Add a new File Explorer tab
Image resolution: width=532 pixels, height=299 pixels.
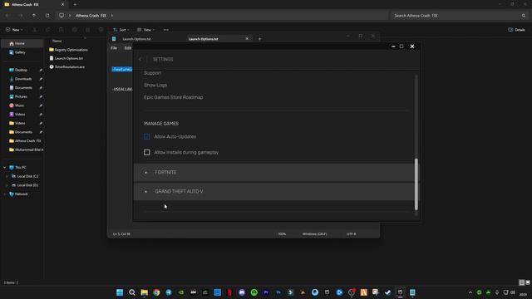pyautogui.click(x=75, y=5)
